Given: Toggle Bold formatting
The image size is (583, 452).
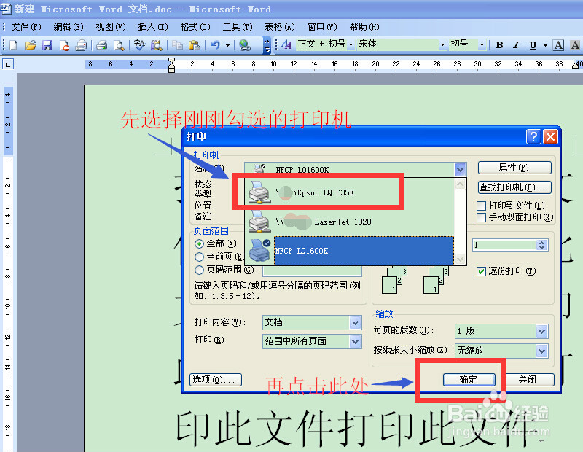Looking at the screenshot, I should click(x=499, y=45).
